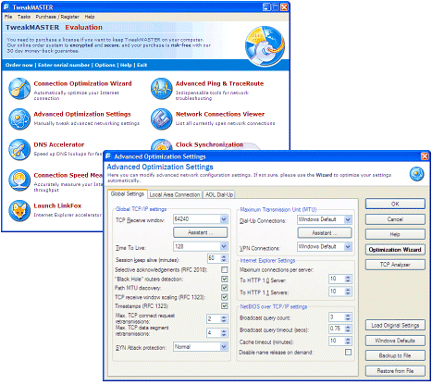Image resolution: width=432 pixels, height=385 pixels.
Task: Adjust HTTP 1.0 Server connections spinner
Action: (x=348, y=279)
